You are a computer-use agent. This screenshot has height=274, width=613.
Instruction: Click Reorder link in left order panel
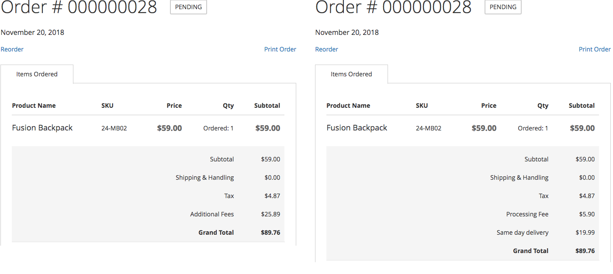tap(12, 49)
